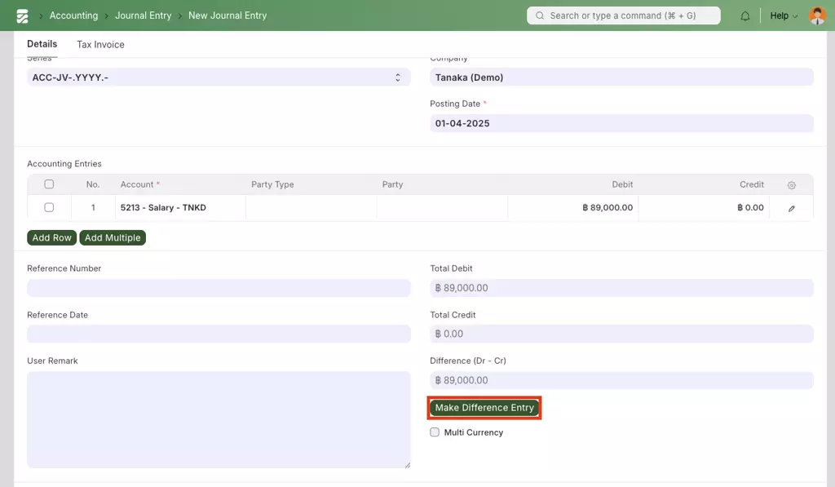
Task: Click the Party Type cell in row 1
Action: [311, 208]
